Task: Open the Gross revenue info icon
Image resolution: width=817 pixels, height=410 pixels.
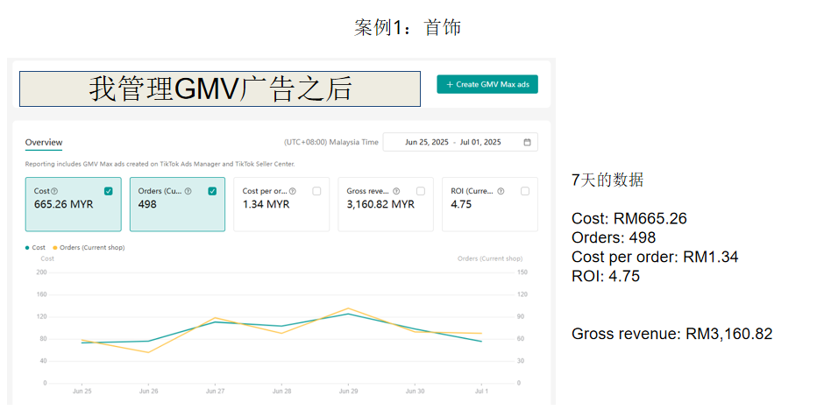Action: coord(396,191)
